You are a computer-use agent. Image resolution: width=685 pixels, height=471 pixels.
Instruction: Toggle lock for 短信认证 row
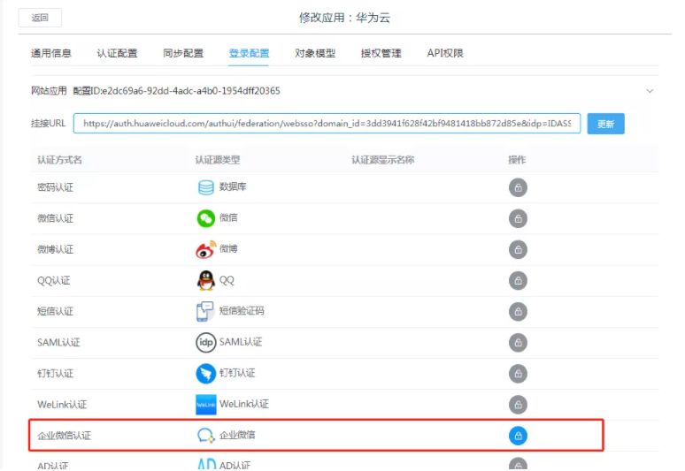518,311
